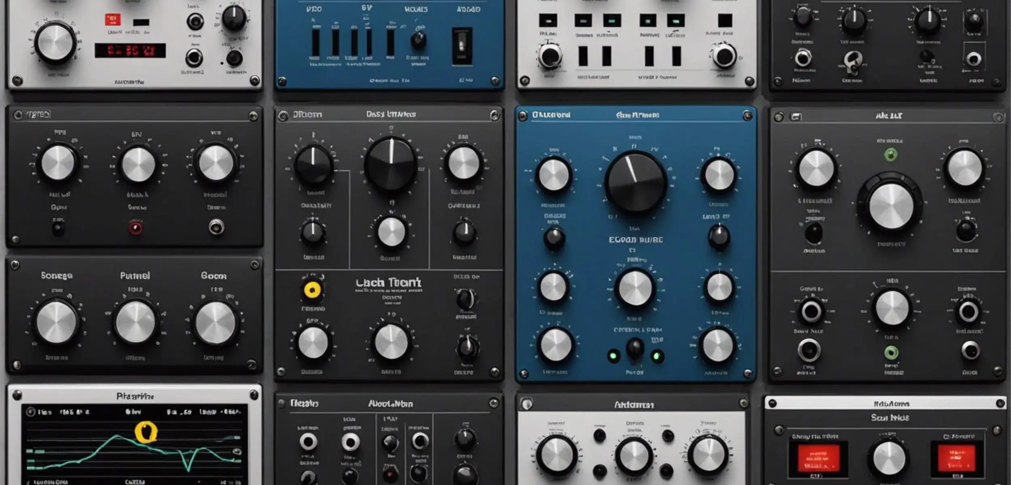This screenshot has height=485, width=1011.
Task: Click the silver knob under the Goom label
Action: coord(215,323)
